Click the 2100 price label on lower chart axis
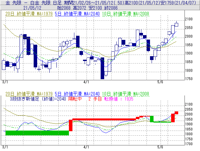Screen dimensions: 200x151 (189, 104)
